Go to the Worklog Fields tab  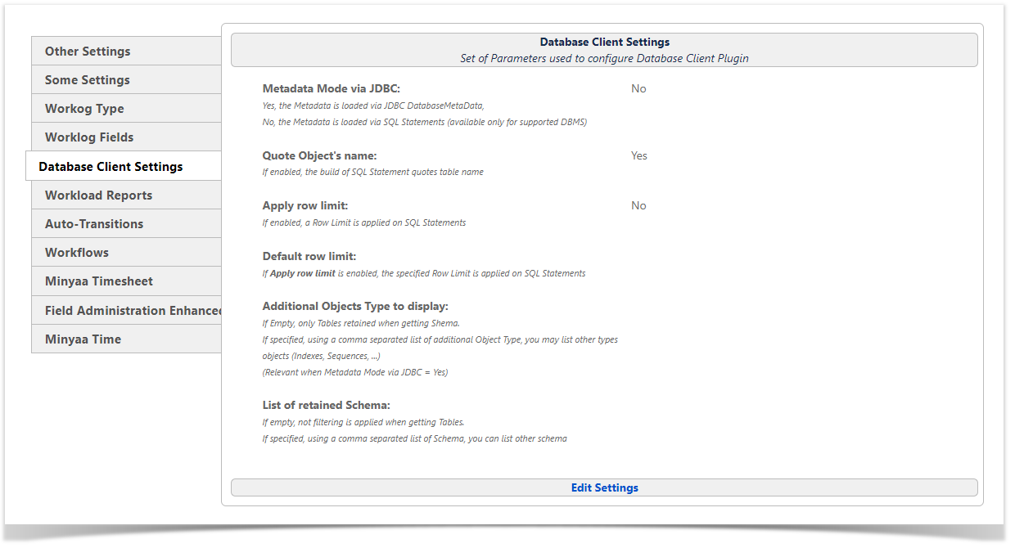pos(89,137)
